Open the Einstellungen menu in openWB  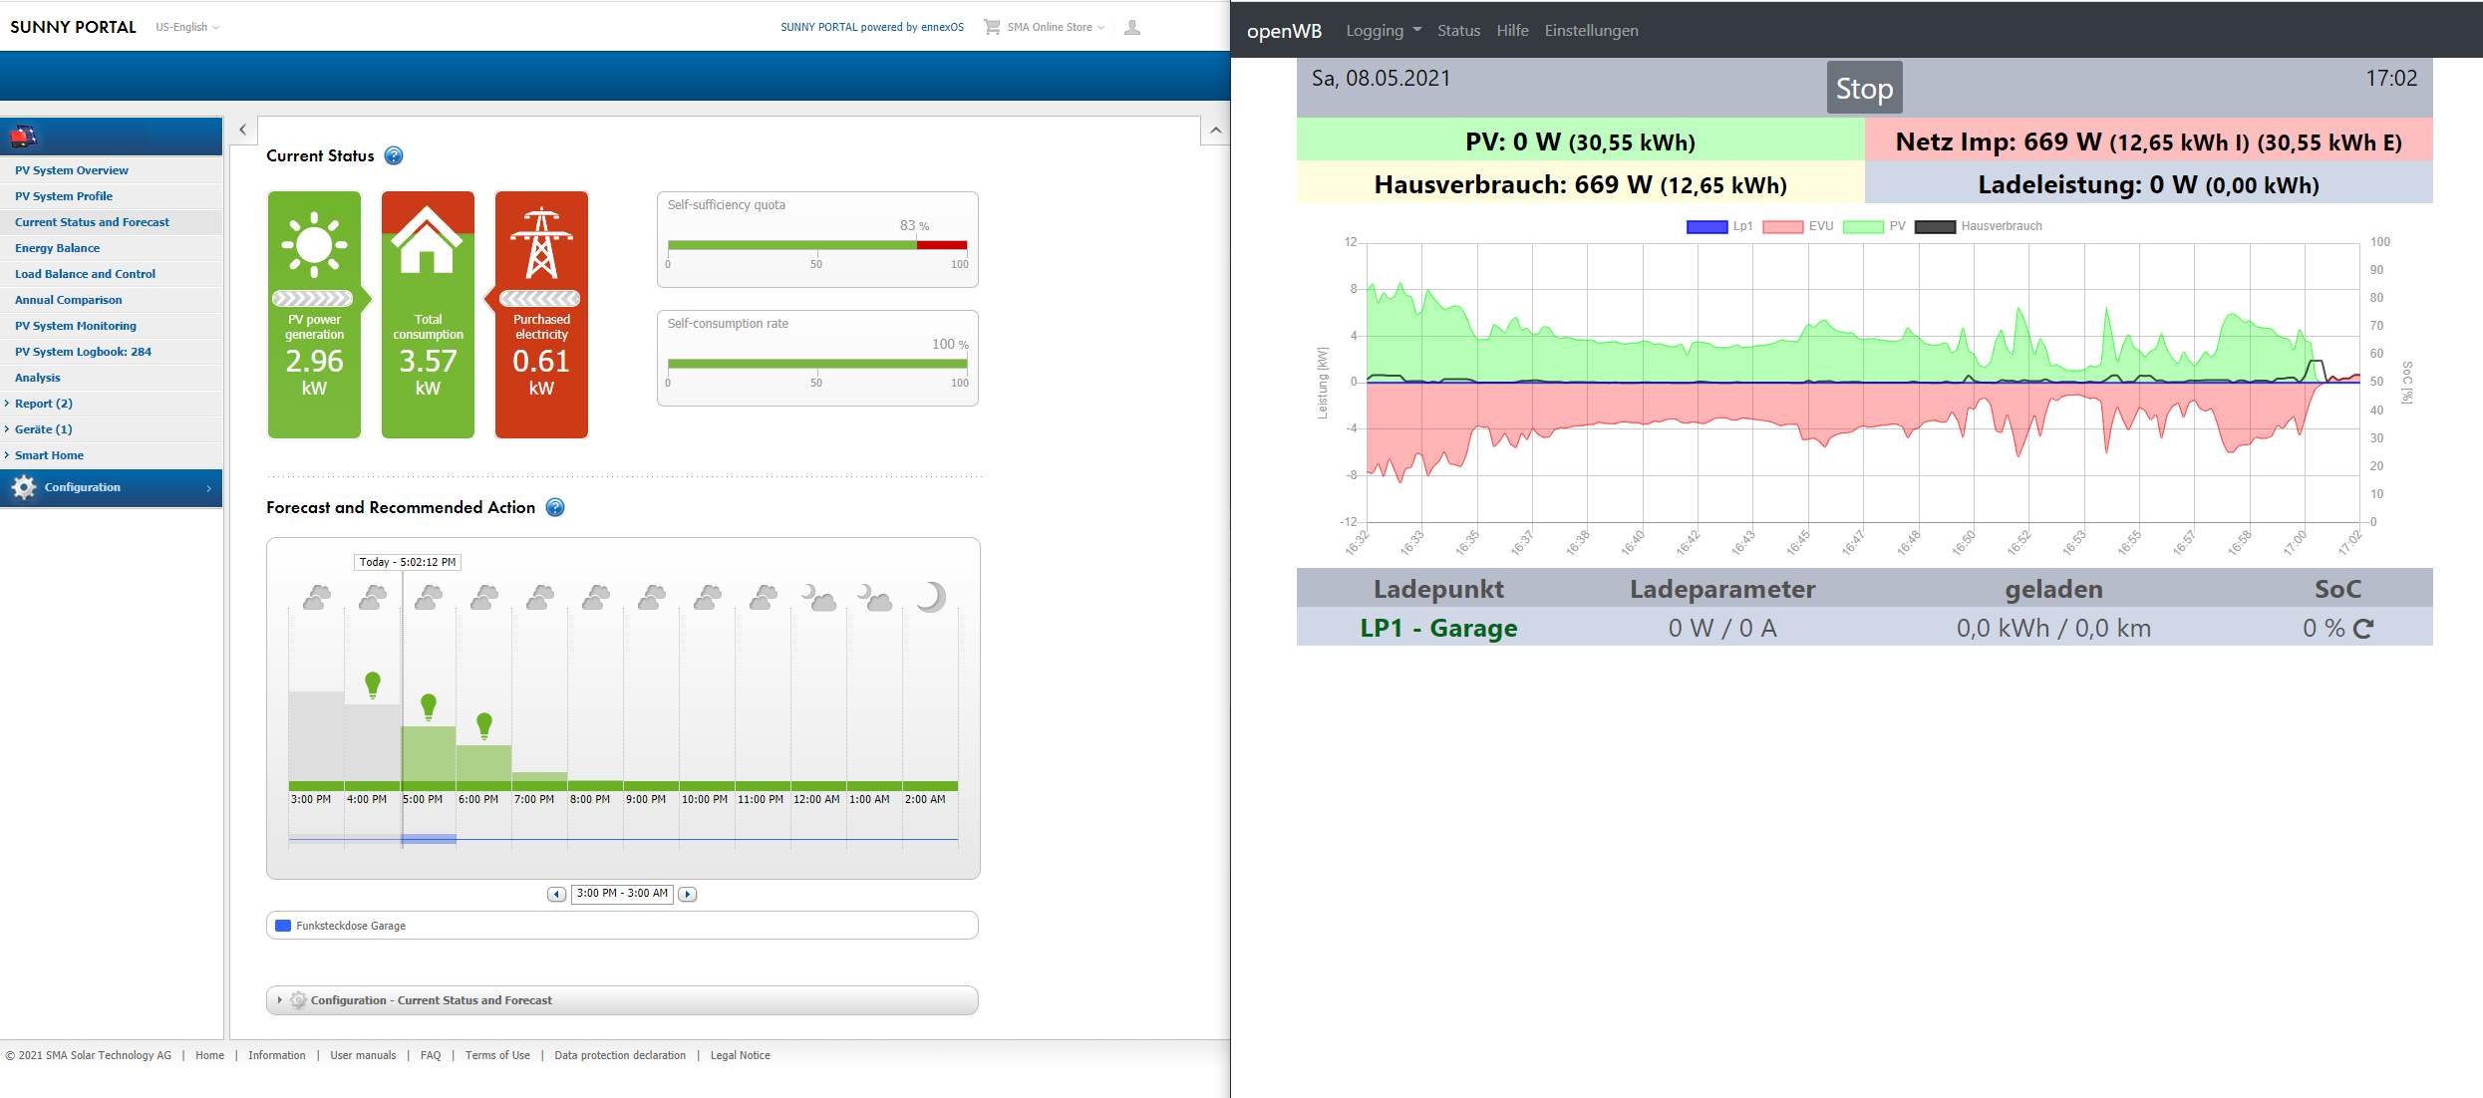[x=1591, y=30]
